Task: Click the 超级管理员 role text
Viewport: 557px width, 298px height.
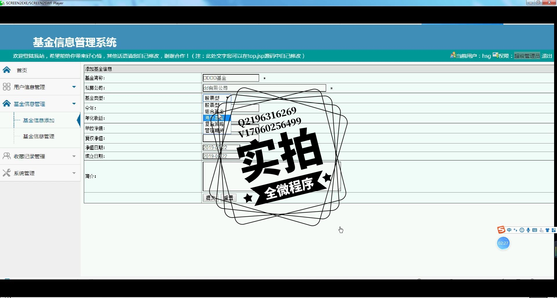Action: 527,56
